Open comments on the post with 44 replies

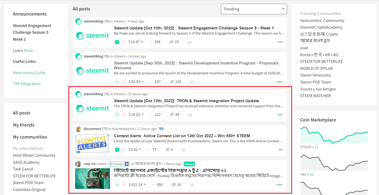click(174, 115)
